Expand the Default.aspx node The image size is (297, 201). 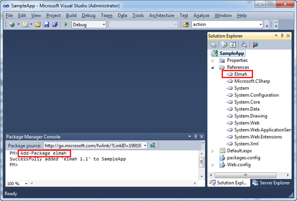[213, 151]
